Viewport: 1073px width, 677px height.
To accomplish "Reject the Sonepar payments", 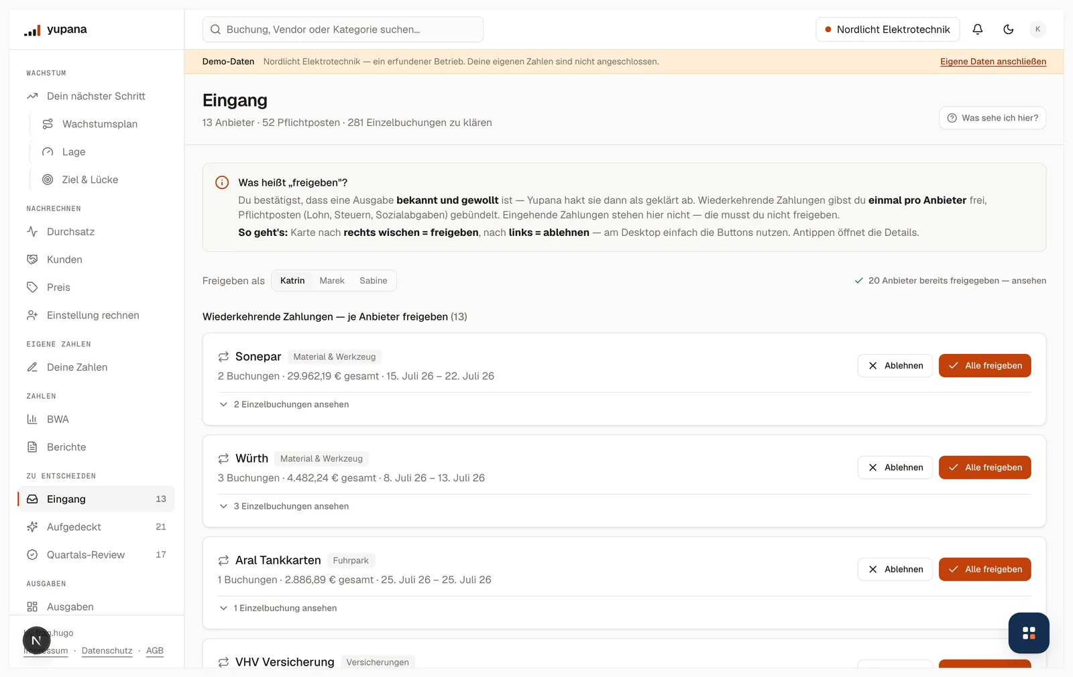I will coord(895,366).
